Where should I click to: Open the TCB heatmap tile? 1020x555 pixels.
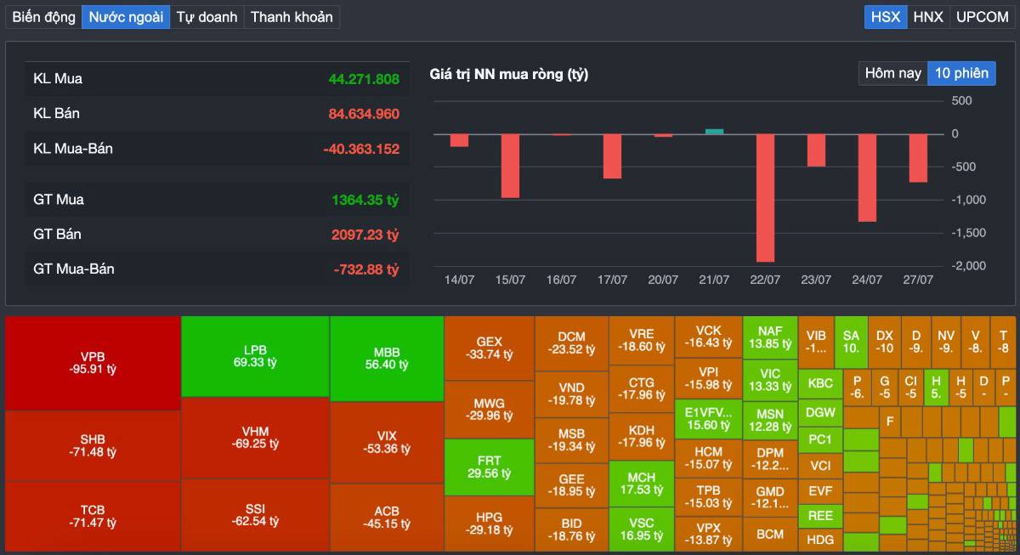tap(93, 516)
